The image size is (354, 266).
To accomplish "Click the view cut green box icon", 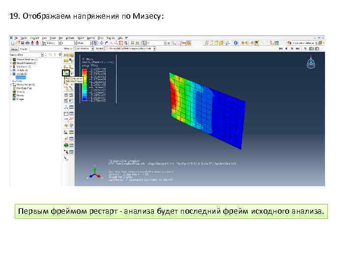I will (x=66, y=145).
